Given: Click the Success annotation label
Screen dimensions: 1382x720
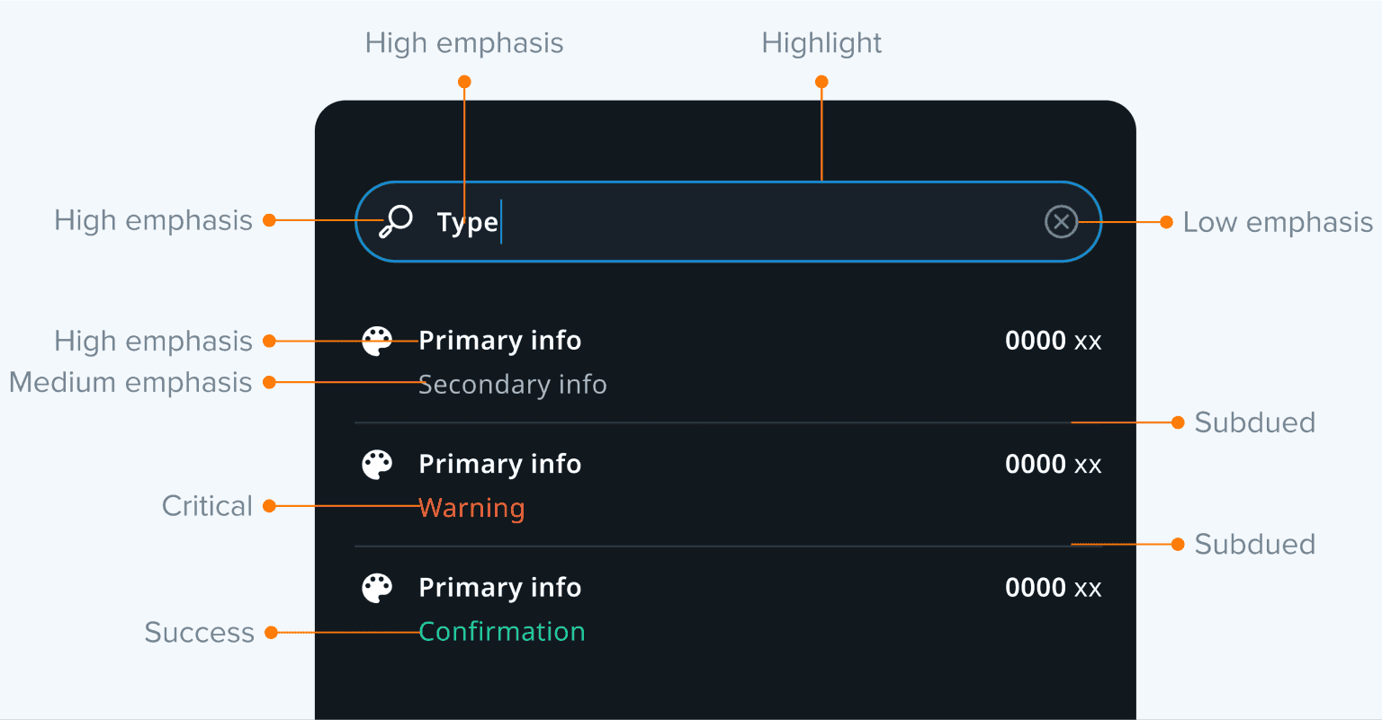Looking at the screenshot, I should coord(200,633).
